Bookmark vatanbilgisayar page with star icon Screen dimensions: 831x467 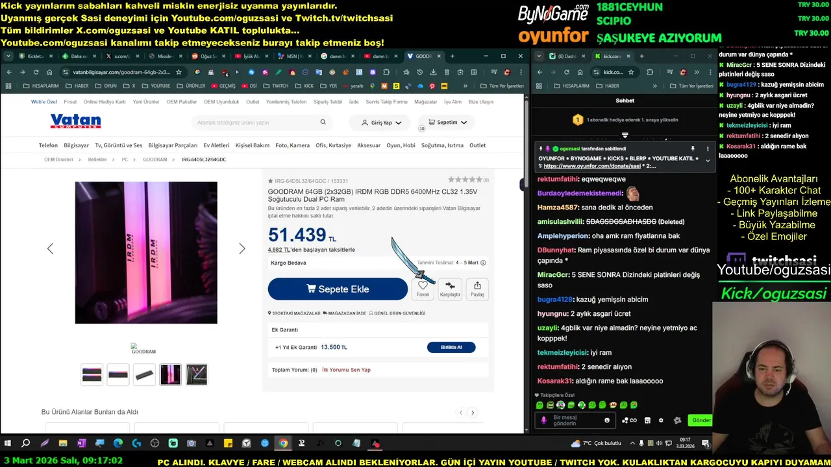coord(179,72)
